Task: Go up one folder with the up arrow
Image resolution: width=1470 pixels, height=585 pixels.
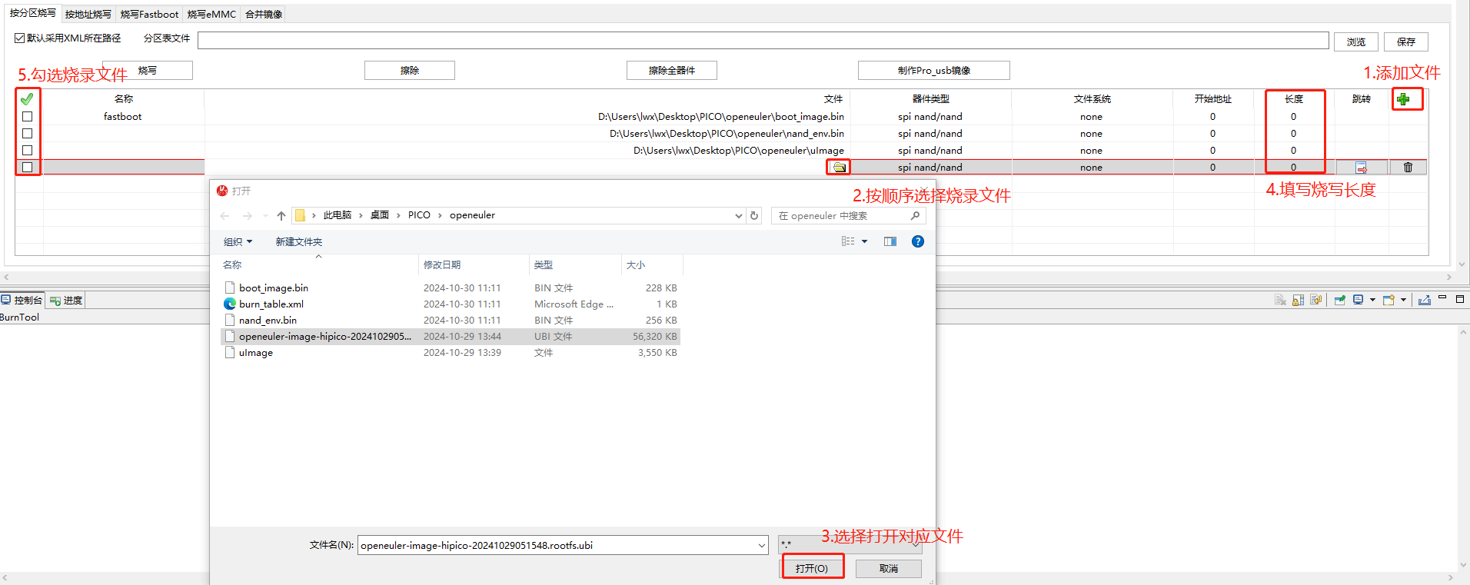Action: (x=281, y=216)
